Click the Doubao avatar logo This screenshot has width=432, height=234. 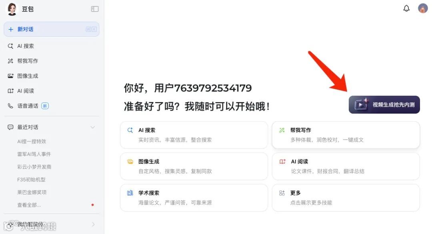12,9
